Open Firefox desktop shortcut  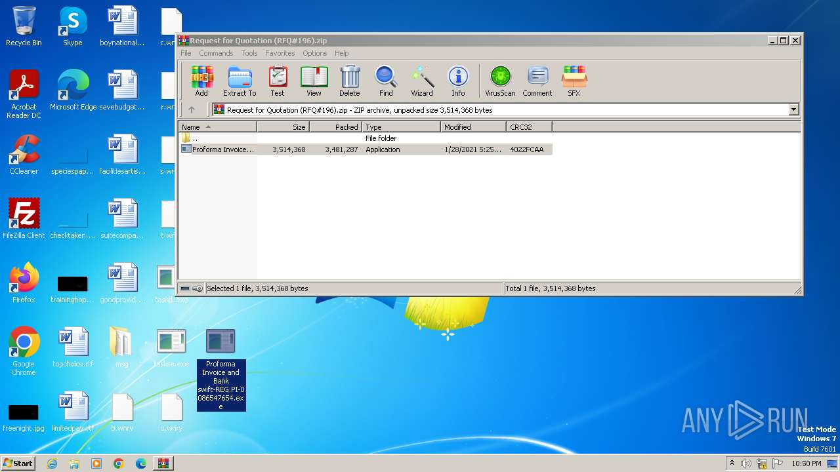[24, 283]
